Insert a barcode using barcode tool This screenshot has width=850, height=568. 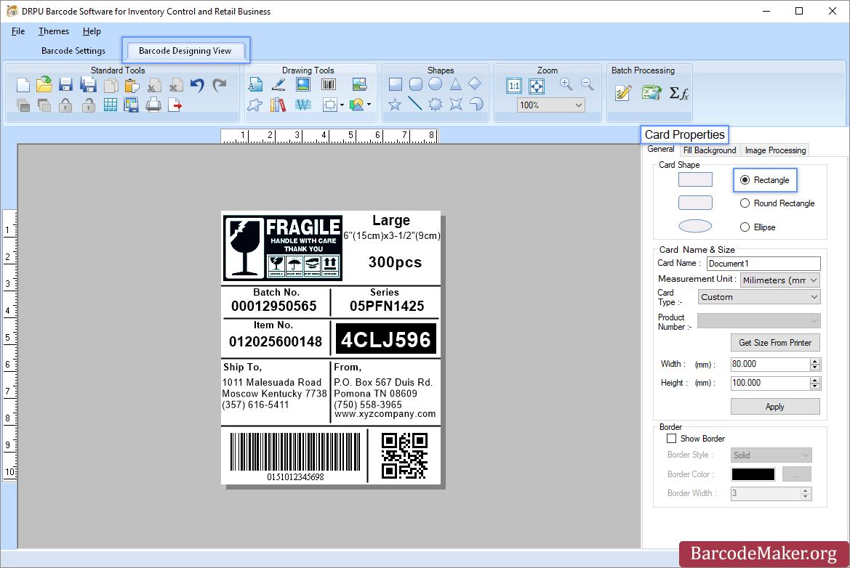(329, 84)
